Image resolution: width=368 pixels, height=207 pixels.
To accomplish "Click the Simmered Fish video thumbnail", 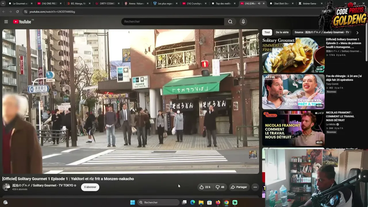I will [293, 55].
